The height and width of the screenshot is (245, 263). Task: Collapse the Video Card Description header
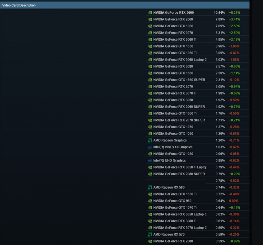coord(19,6)
